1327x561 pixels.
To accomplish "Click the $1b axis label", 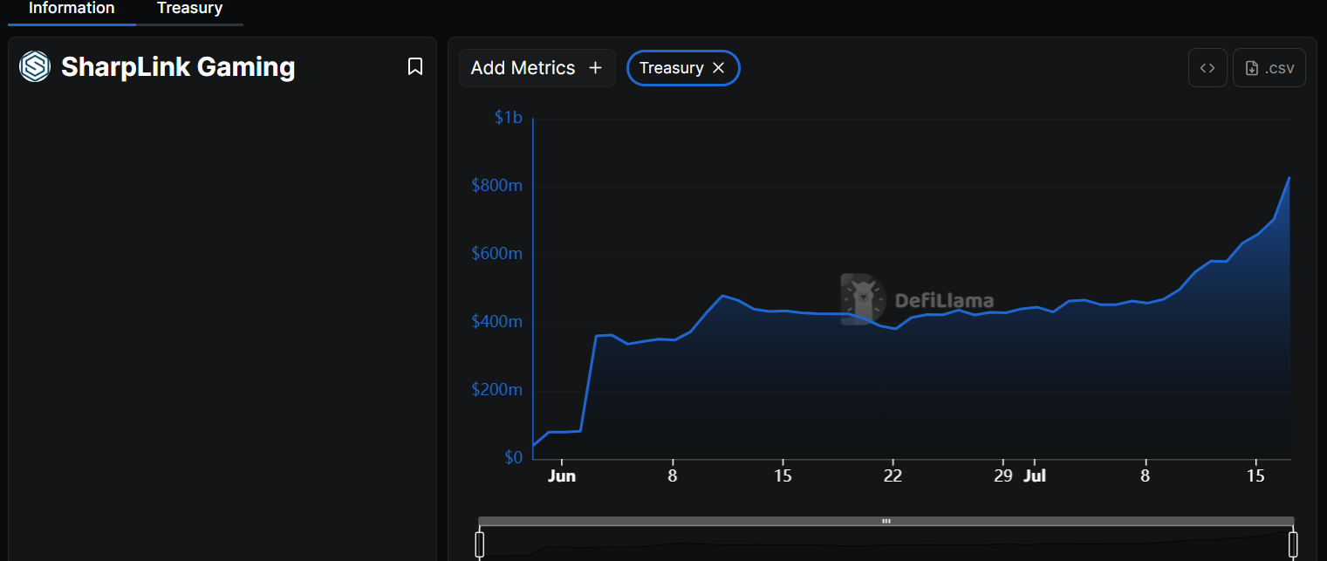I will pyautogui.click(x=508, y=118).
